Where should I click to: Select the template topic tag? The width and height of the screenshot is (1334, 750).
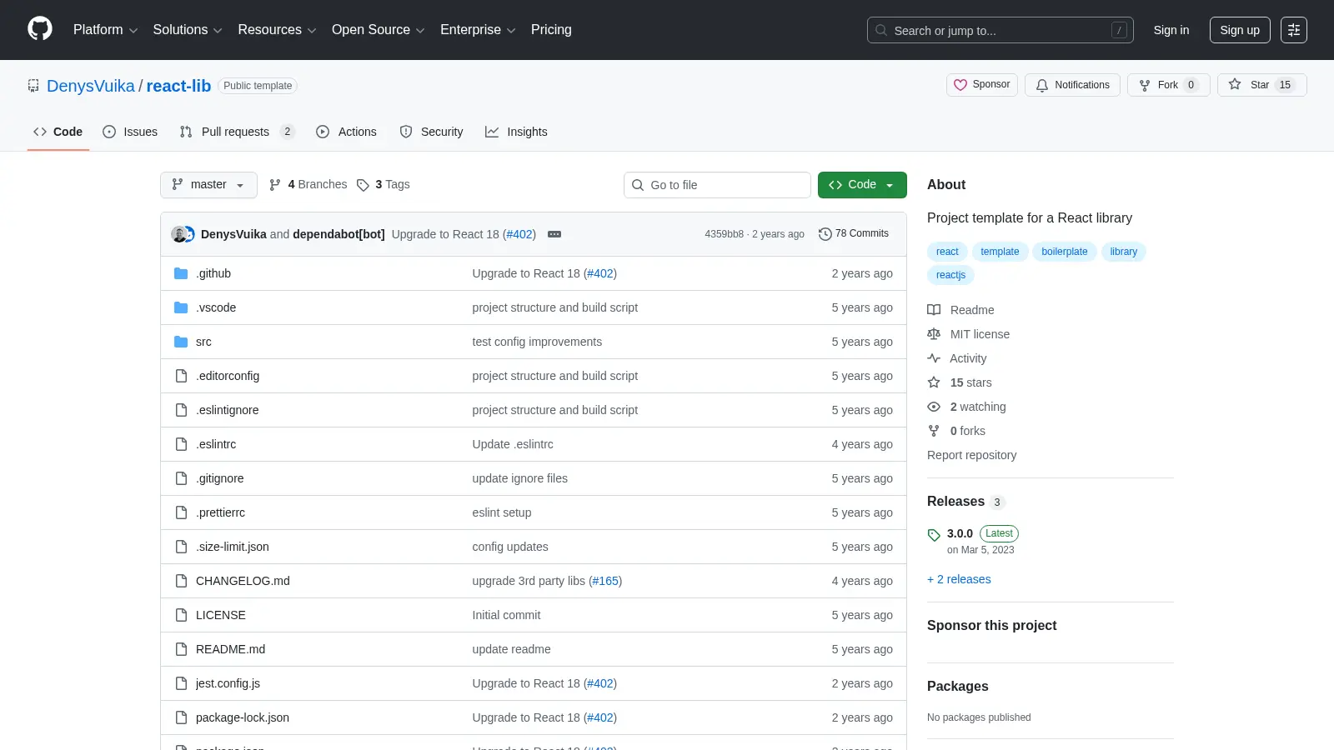click(1000, 252)
